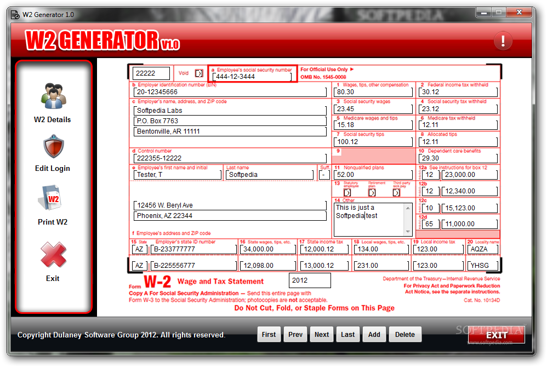
Task: Click Medicare tax withheld field 12.11
Action: tap(458, 125)
